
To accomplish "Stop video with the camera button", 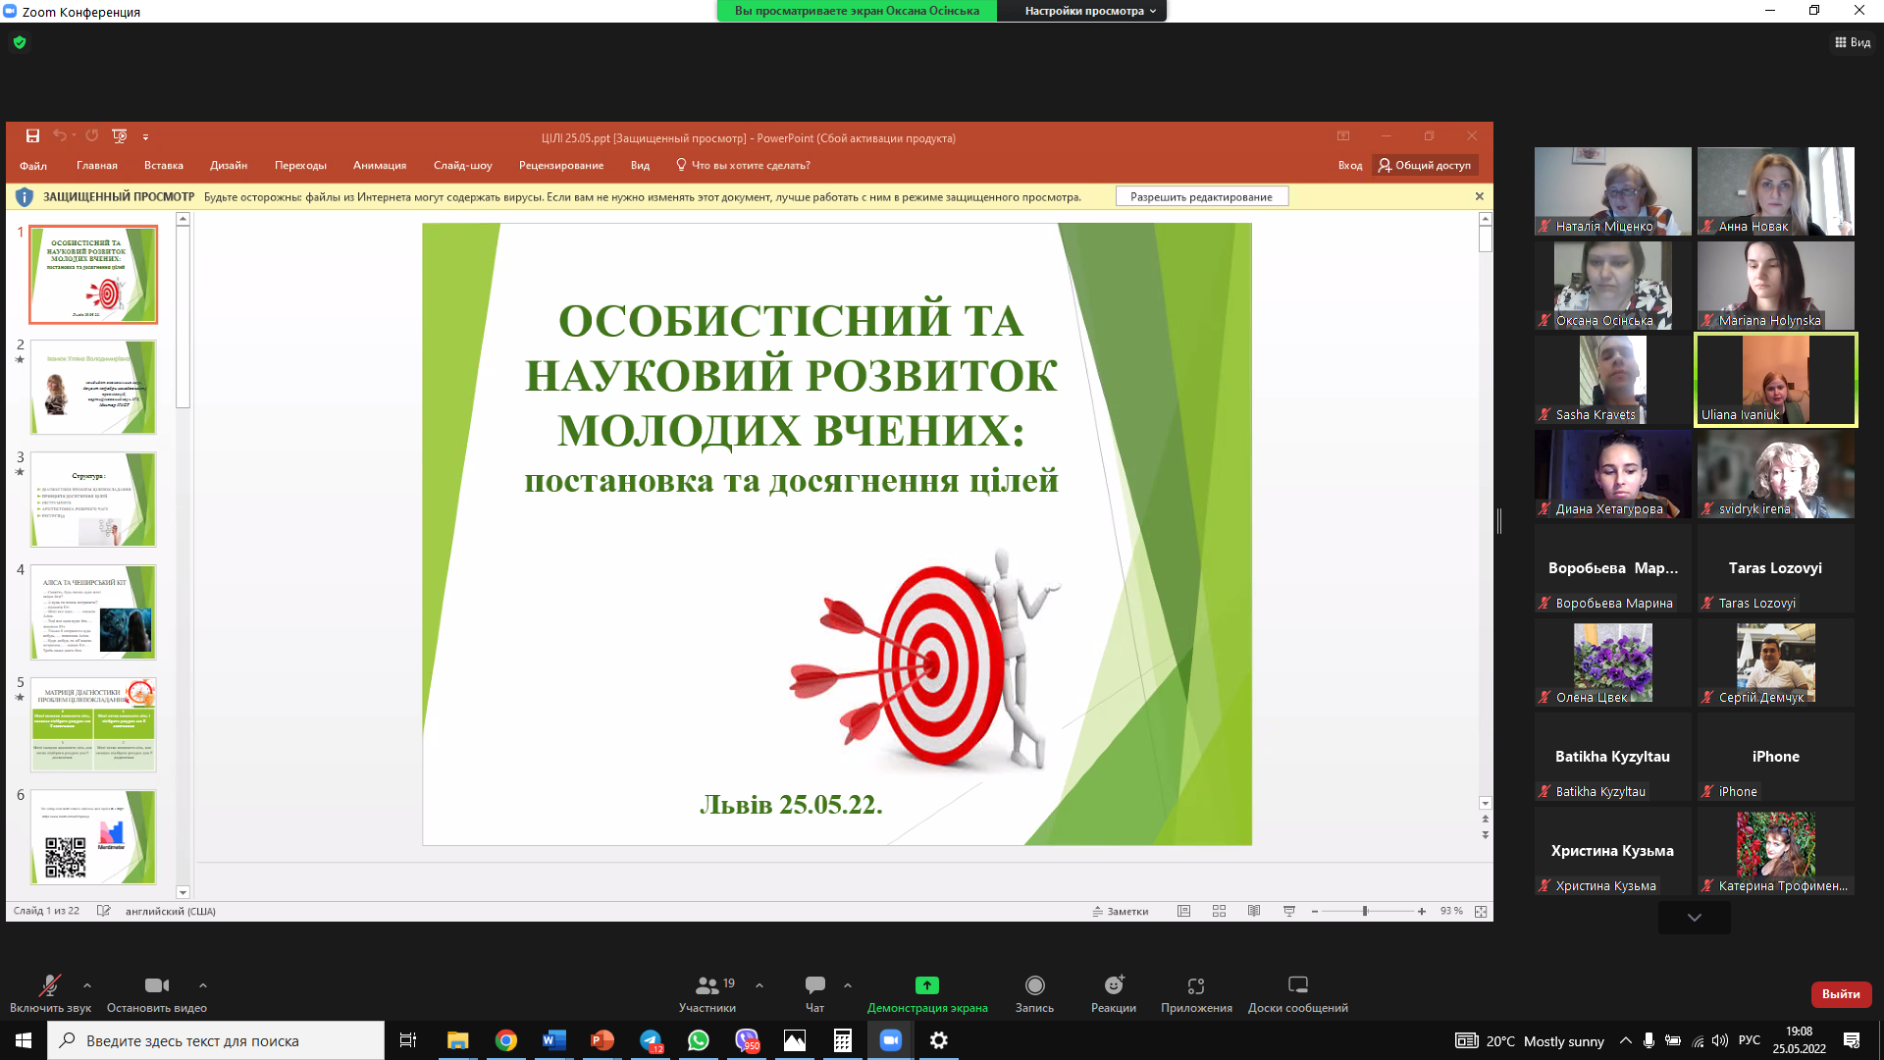I will click(x=156, y=985).
